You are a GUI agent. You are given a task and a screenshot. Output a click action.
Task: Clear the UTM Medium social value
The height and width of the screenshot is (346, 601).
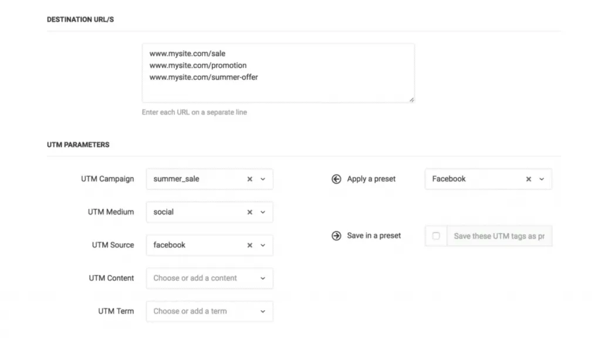249,212
